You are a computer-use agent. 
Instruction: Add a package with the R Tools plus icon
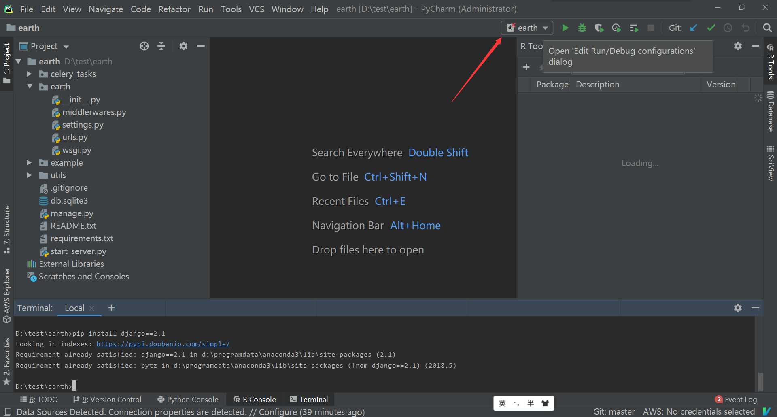(526, 67)
